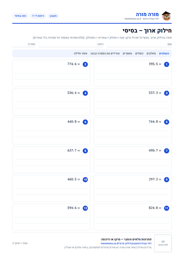Click the מורה מורה site title
This screenshot has height=261, width=184.
(x=147, y=14)
